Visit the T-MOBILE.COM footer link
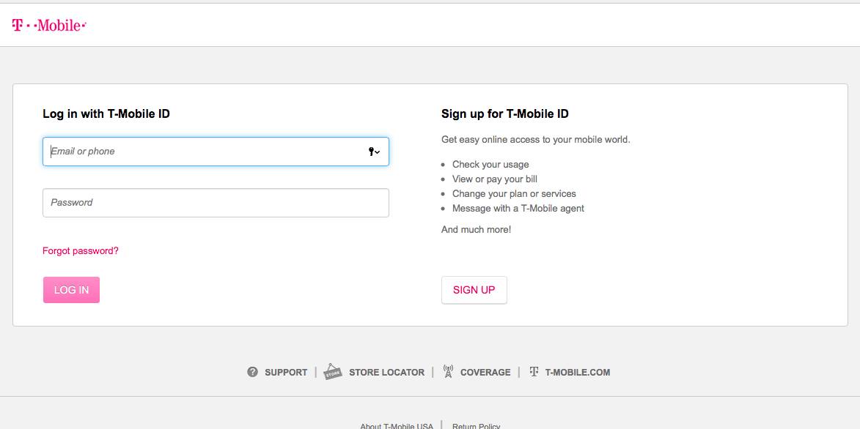The image size is (860, 429). 578,373
